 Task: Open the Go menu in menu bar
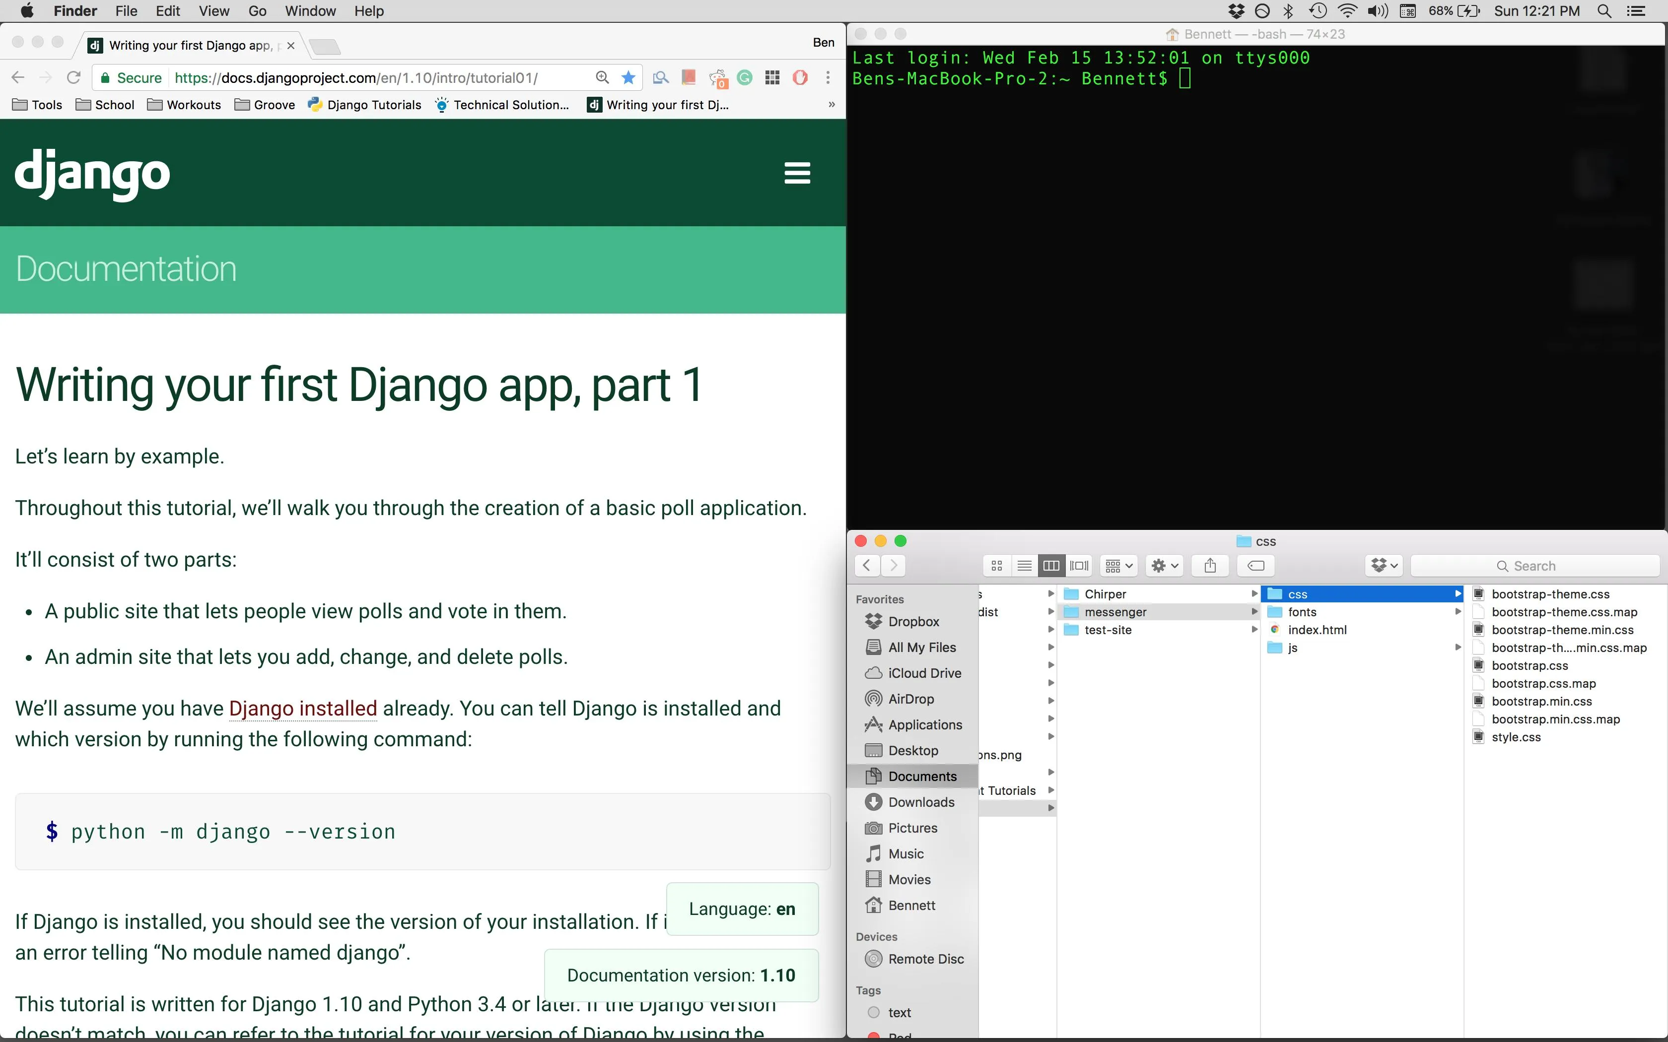257,11
